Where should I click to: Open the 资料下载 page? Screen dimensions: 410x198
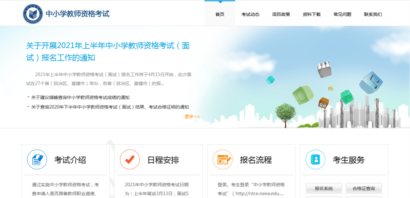[x=312, y=14]
